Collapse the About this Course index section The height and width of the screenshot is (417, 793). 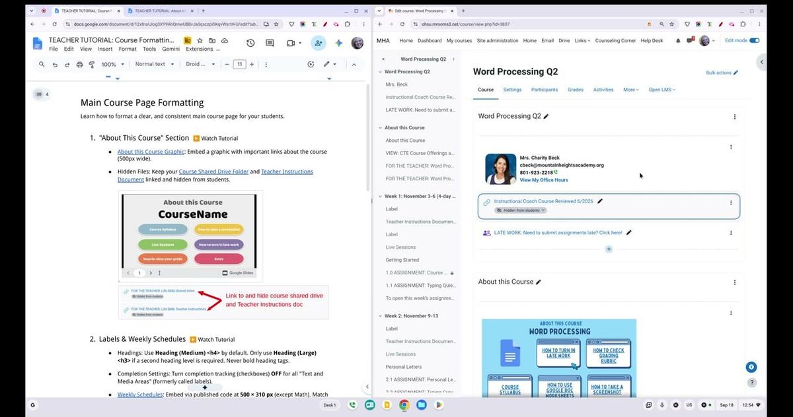pos(380,127)
